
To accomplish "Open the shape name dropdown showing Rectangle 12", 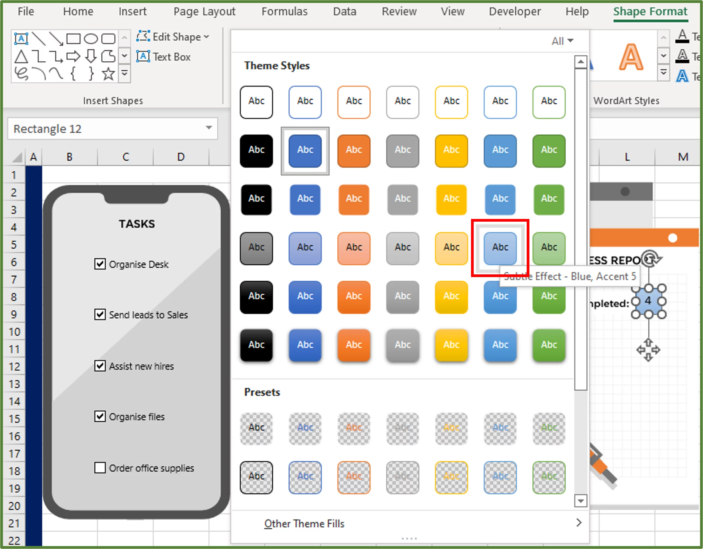I will (x=208, y=128).
